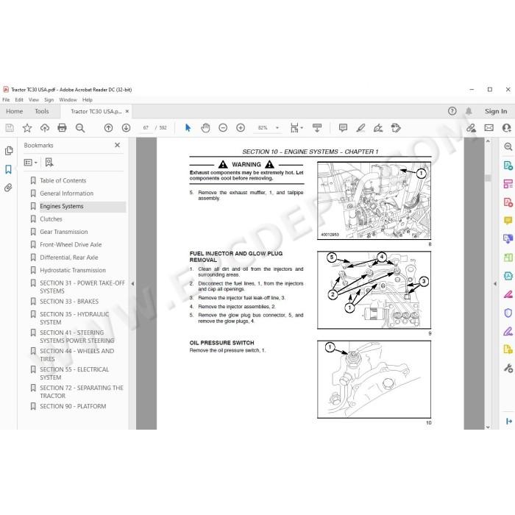This screenshot has width=515, height=515.
Task: Select Engines Systems bookmark
Action: coord(62,206)
